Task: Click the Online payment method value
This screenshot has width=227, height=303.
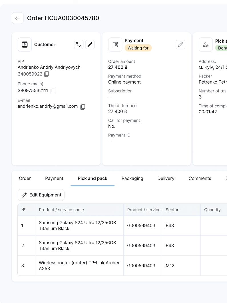Action: (x=124, y=82)
